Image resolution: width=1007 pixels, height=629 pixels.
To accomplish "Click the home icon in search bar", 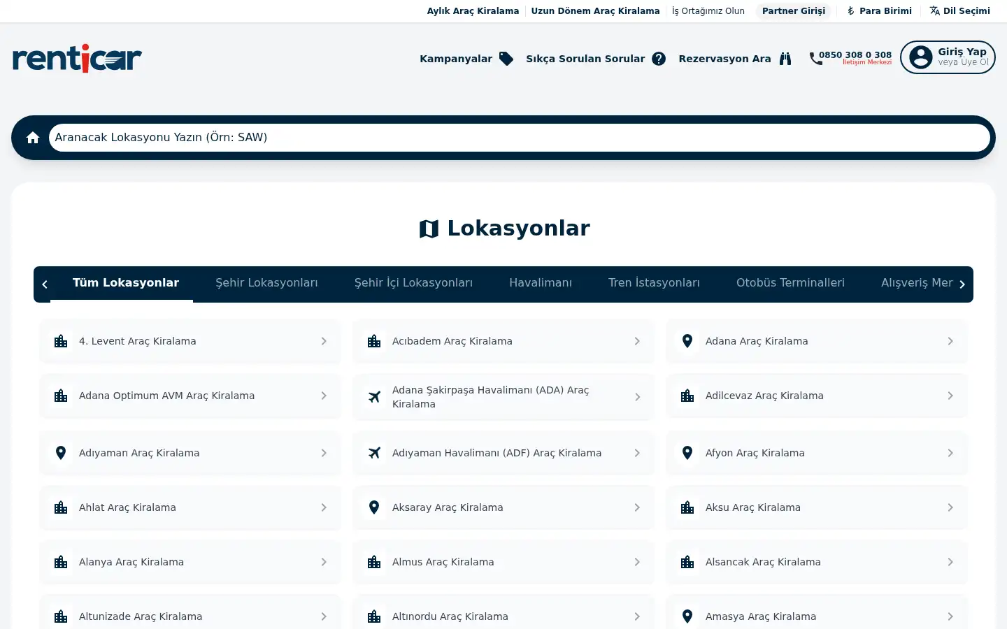I will point(33,138).
